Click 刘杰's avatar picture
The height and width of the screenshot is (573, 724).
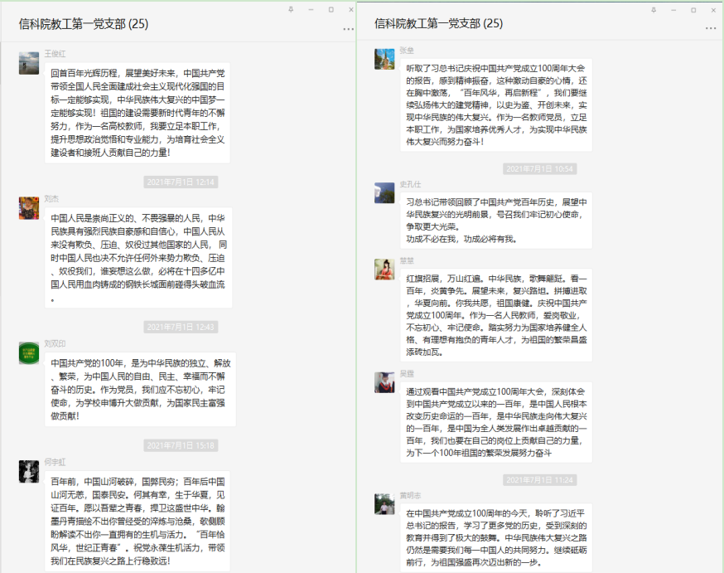(29, 208)
